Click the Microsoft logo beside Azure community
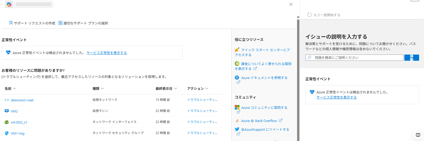Screen dimensions: 424x141 (x=237, y=107)
